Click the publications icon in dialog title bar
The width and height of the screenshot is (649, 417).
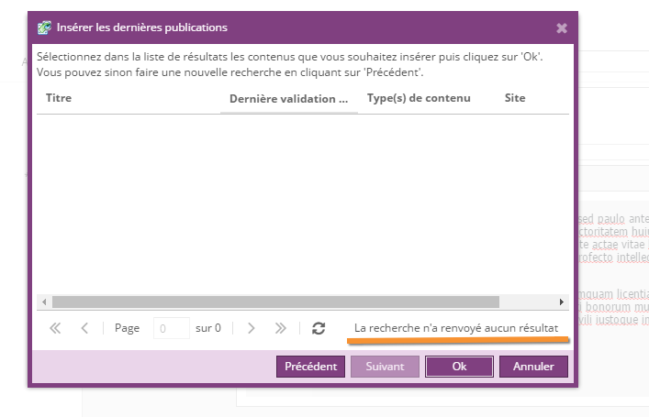pyautogui.click(x=43, y=27)
